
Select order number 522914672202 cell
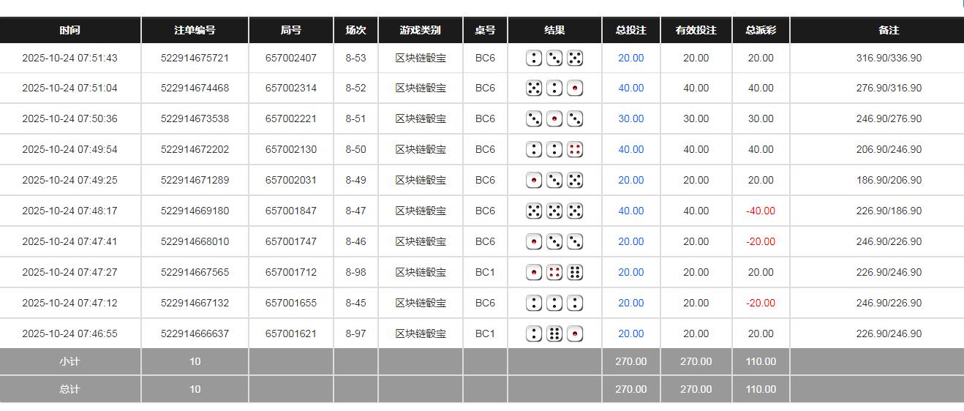click(195, 149)
